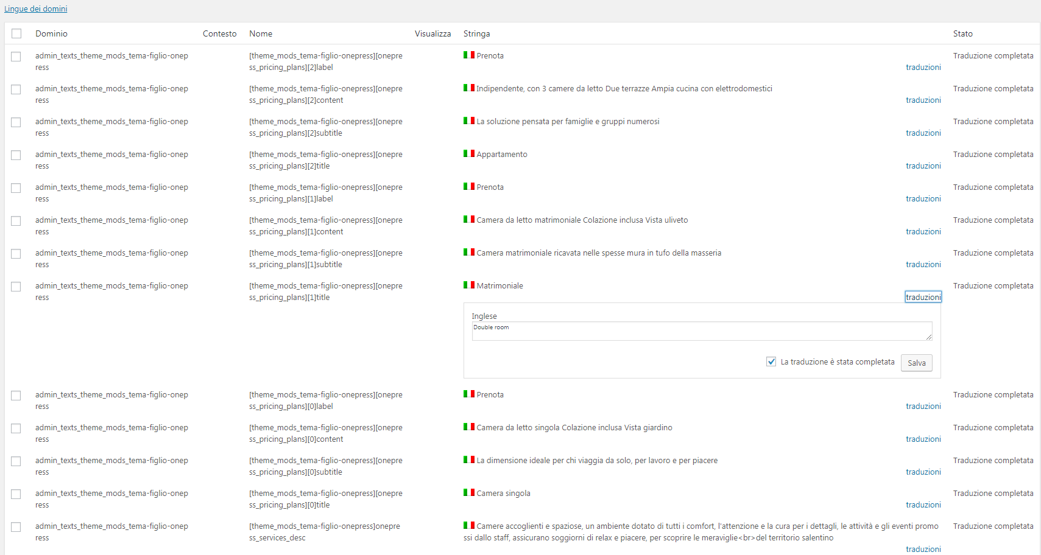Click flag icon beside 'Camere accoglienti e spaziose'
The width and height of the screenshot is (1041, 555).
point(468,525)
